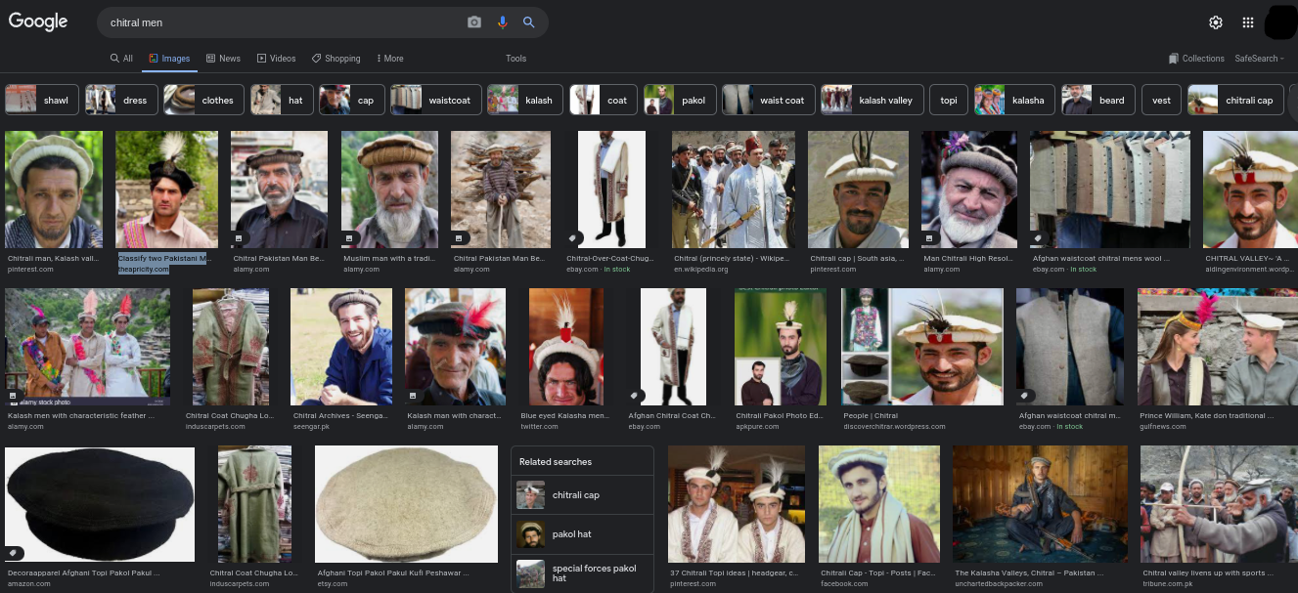Open the Man Chitrali High Resol... image

970,190
